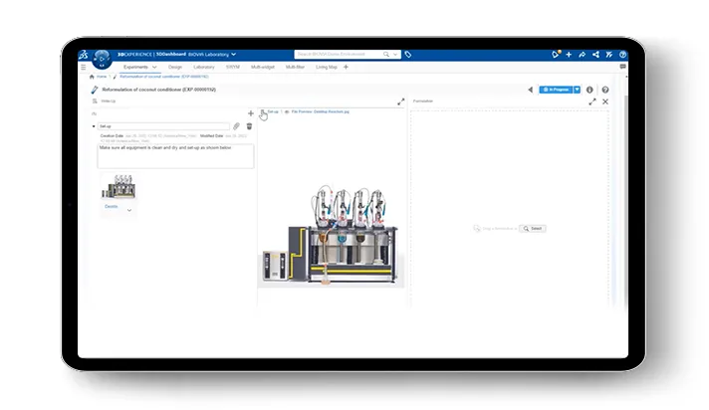This screenshot has width=709, height=410.
Task: Click the Set-up section title field
Action: pyautogui.click(x=163, y=126)
